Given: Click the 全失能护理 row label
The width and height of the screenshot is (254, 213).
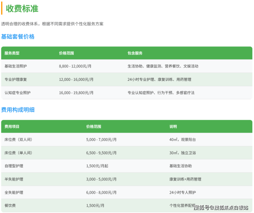Looking at the screenshot, I should pos(14,192).
